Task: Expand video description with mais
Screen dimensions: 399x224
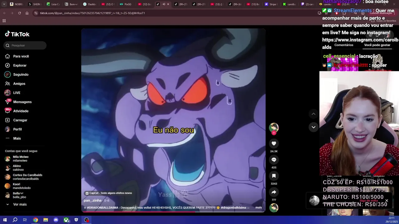Action: pyautogui.click(x=258, y=208)
